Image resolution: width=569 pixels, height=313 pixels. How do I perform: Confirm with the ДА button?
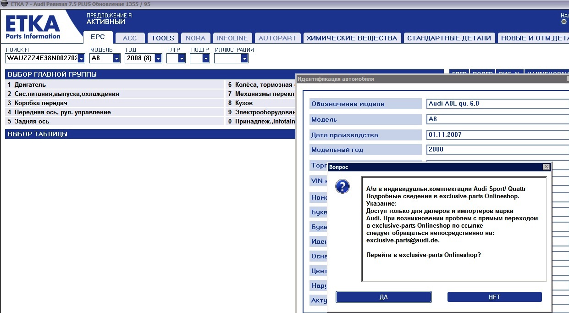pyautogui.click(x=384, y=297)
